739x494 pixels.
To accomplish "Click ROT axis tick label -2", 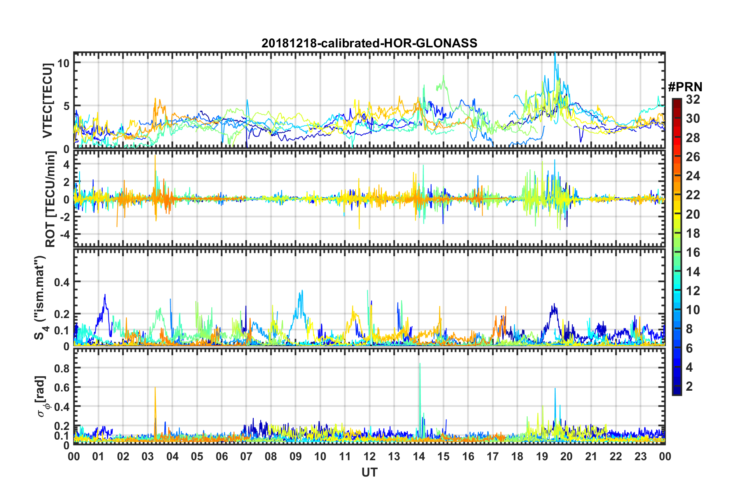I will pos(65,217).
